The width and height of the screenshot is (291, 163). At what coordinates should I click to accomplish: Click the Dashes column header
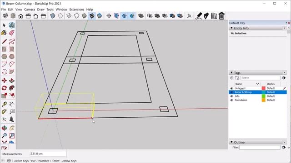click(271, 84)
